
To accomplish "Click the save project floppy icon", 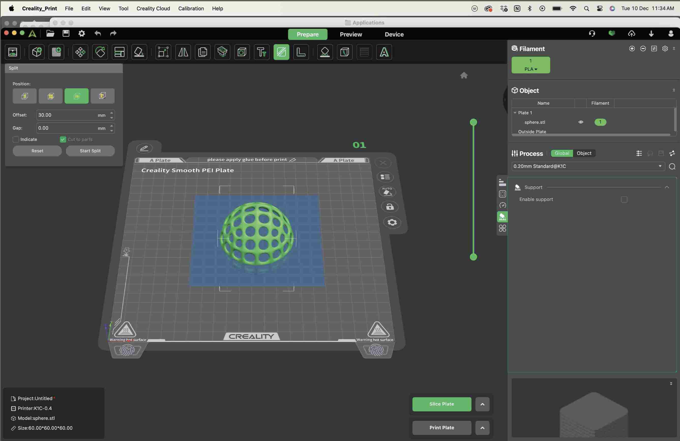I will (66, 33).
